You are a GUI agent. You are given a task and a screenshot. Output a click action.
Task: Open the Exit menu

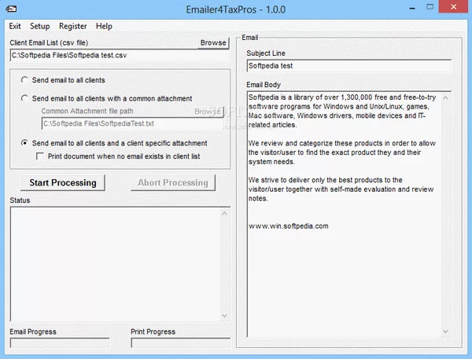(15, 26)
